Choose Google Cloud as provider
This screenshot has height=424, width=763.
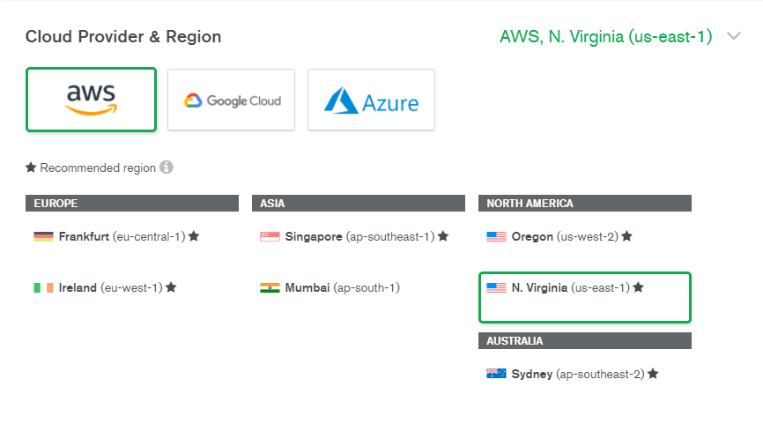point(232,100)
